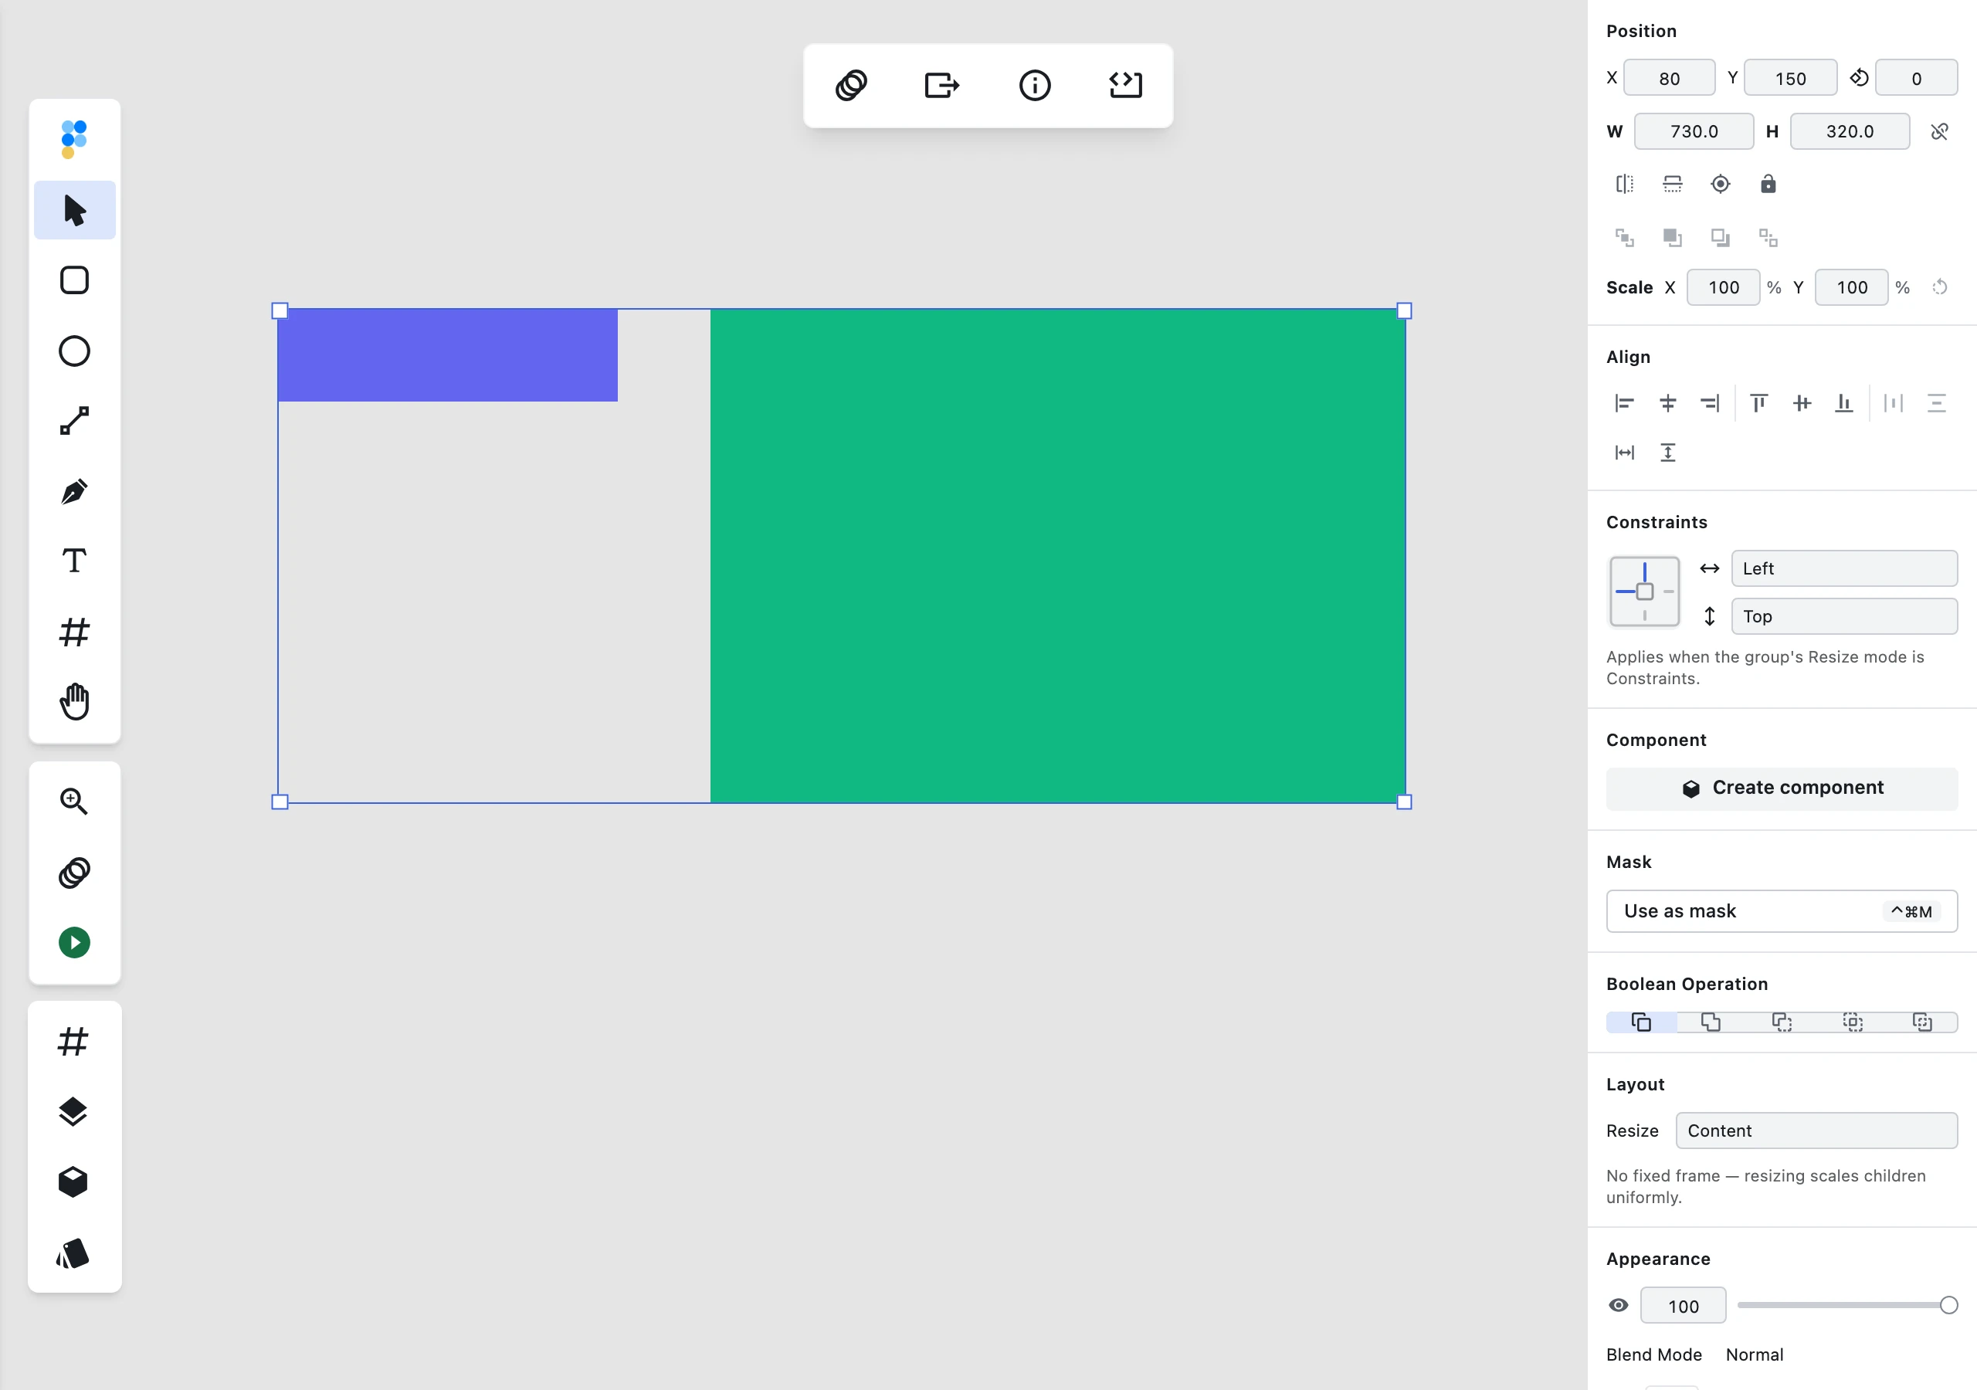Select the arrow Move tool

75,210
